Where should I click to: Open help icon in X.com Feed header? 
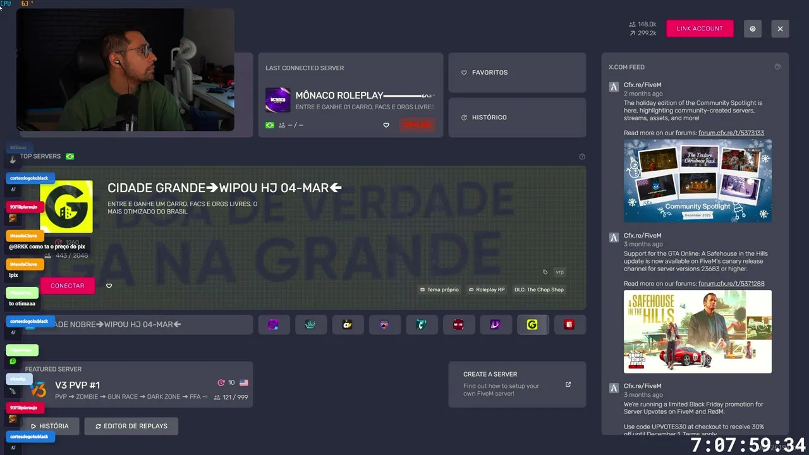click(777, 67)
